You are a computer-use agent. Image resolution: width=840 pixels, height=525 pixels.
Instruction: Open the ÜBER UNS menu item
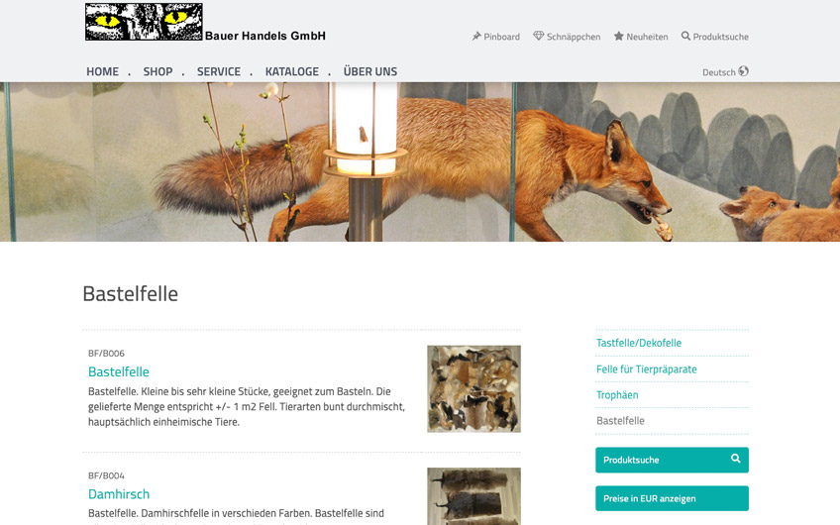(x=370, y=71)
